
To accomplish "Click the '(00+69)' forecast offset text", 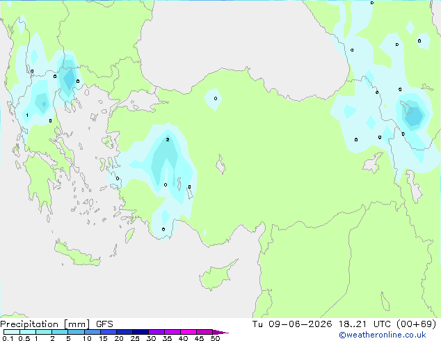I will (x=416, y=324).
